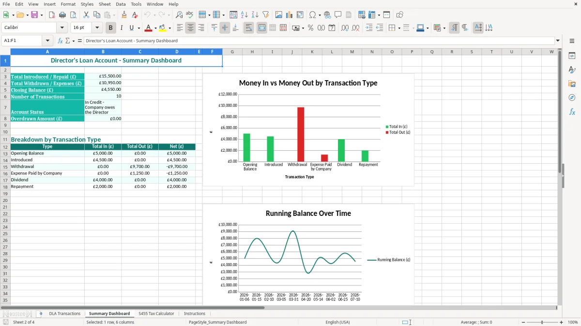This screenshot has height=326, width=581.
Task: Click the Function Wizard fx icon
Action: click(x=61, y=41)
